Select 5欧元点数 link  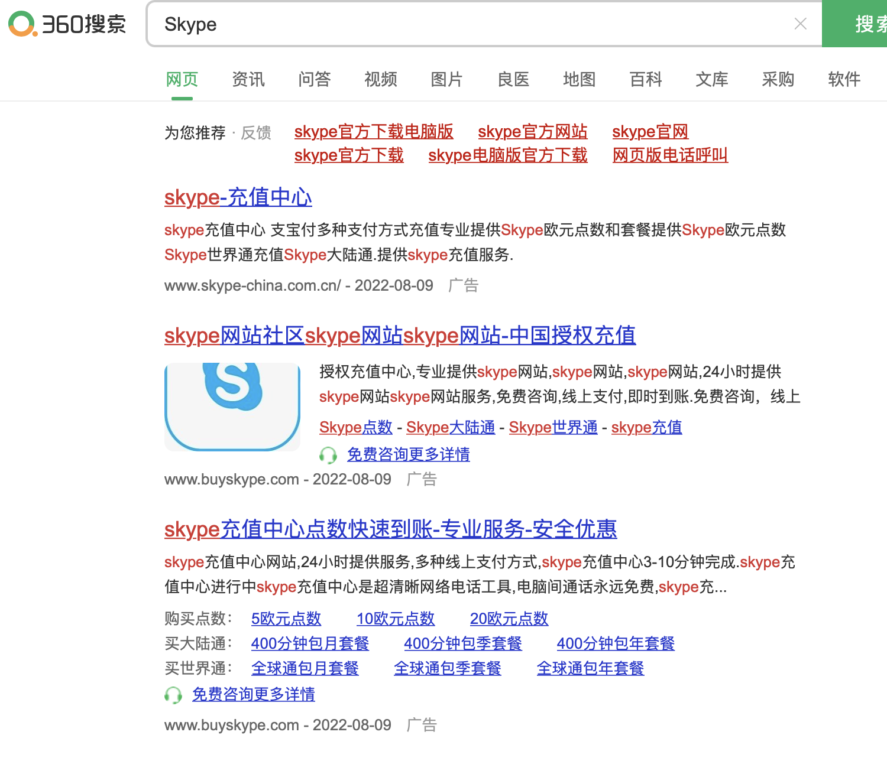click(x=286, y=619)
